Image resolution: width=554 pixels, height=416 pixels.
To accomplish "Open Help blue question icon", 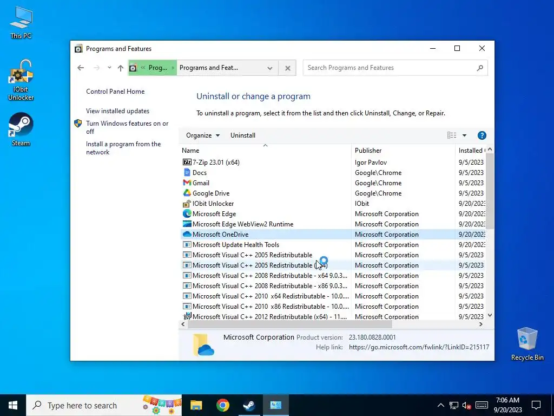I will (x=482, y=135).
